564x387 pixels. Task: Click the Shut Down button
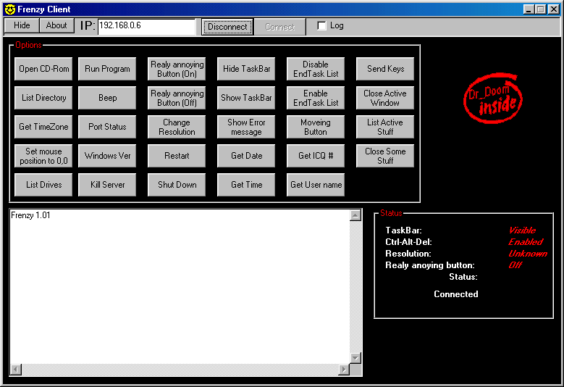pyautogui.click(x=177, y=185)
